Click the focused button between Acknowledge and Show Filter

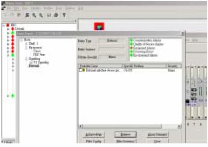tap(125, 135)
